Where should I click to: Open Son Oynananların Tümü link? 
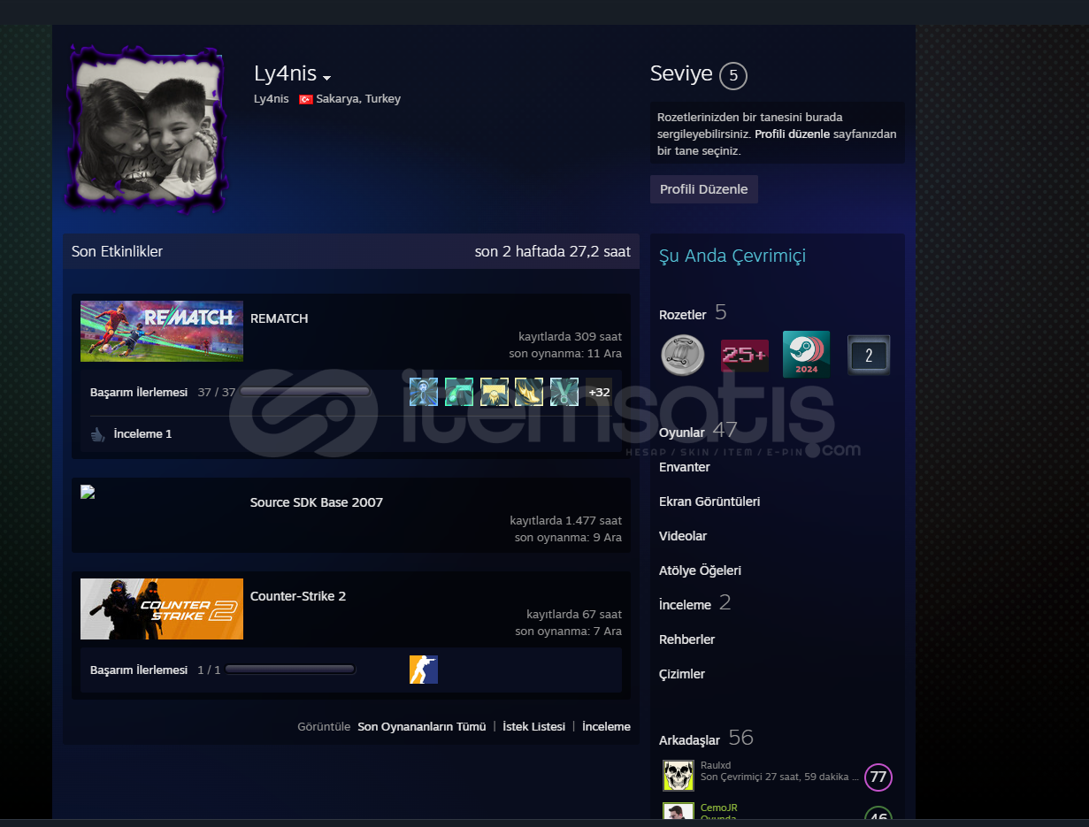click(x=422, y=727)
